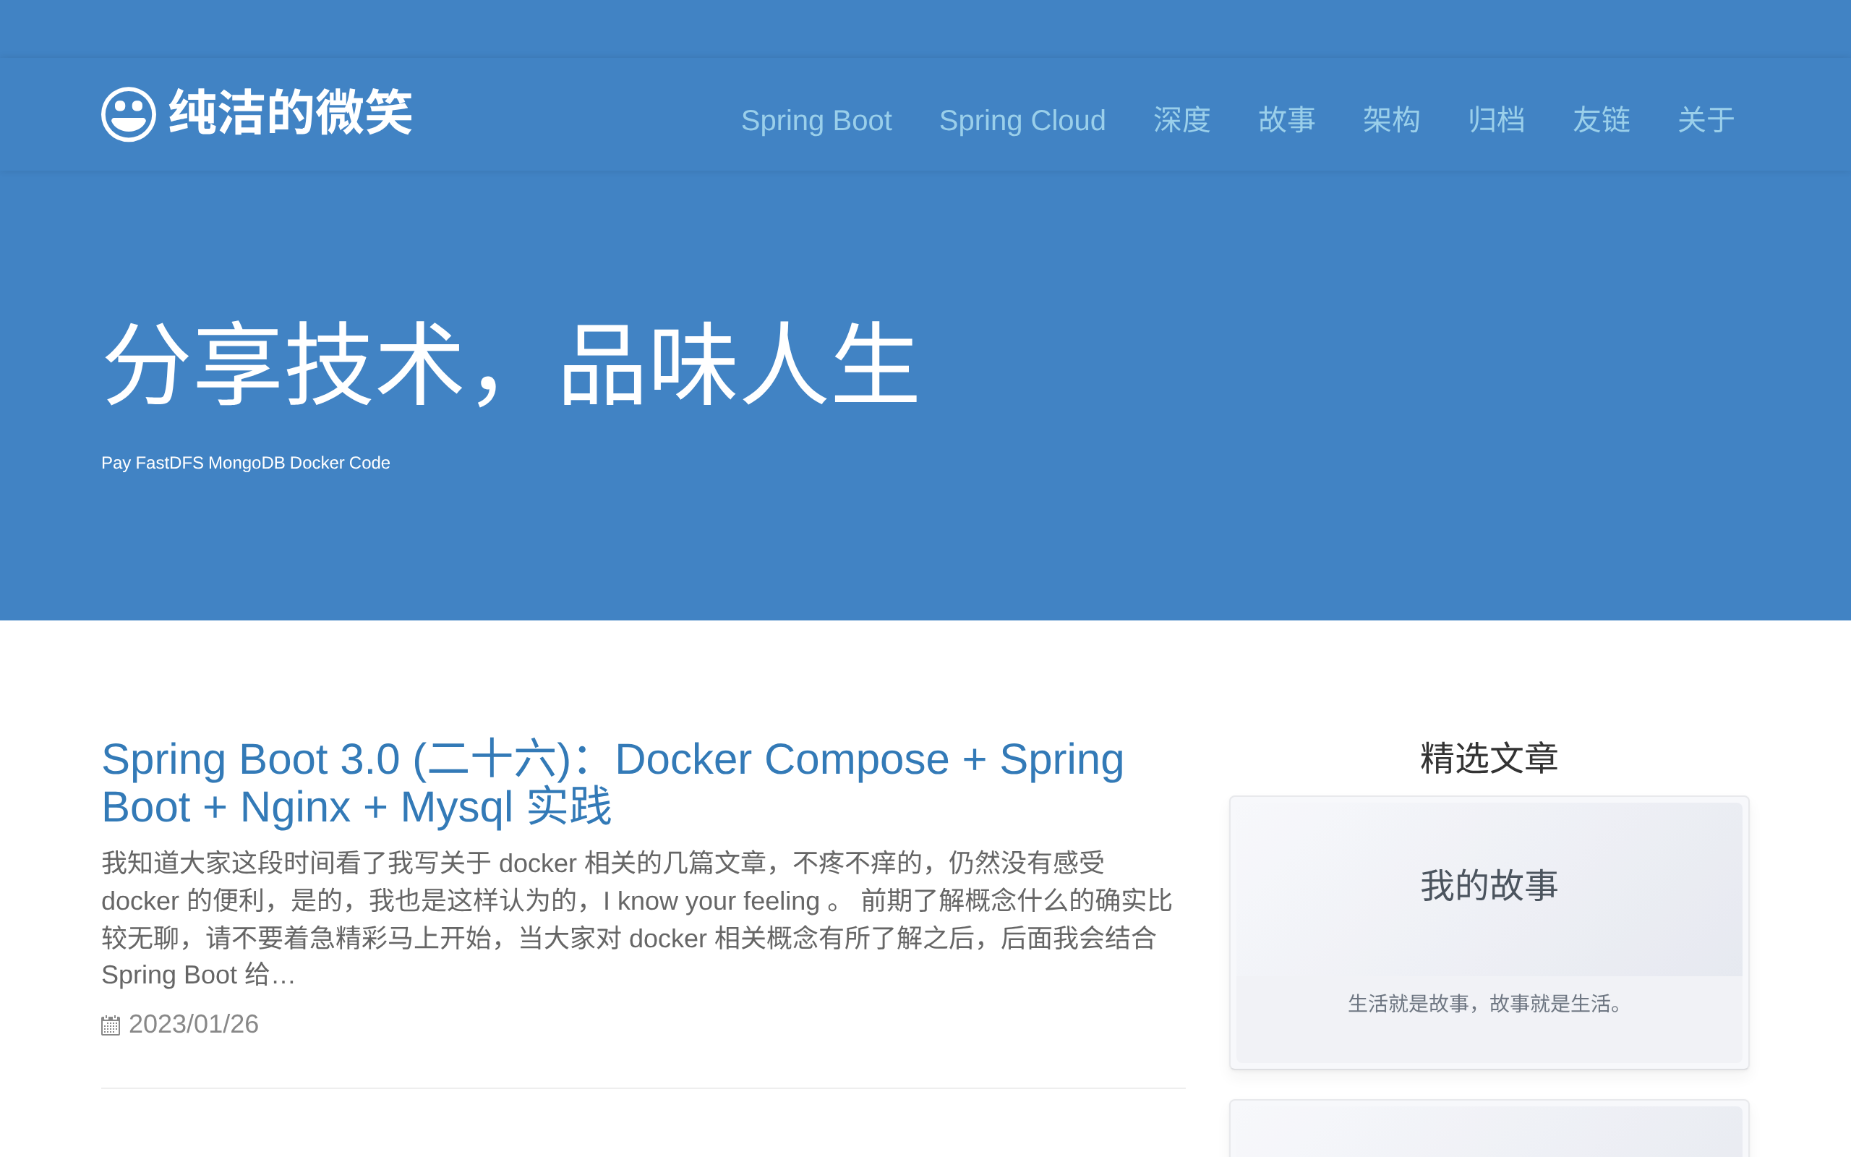
Task: Open the 归档 archive page
Action: (x=1496, y=120)
